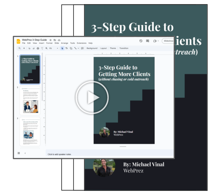Click the Slideshow button
This screenshot has width=221, height=195.
click(168, 41)
